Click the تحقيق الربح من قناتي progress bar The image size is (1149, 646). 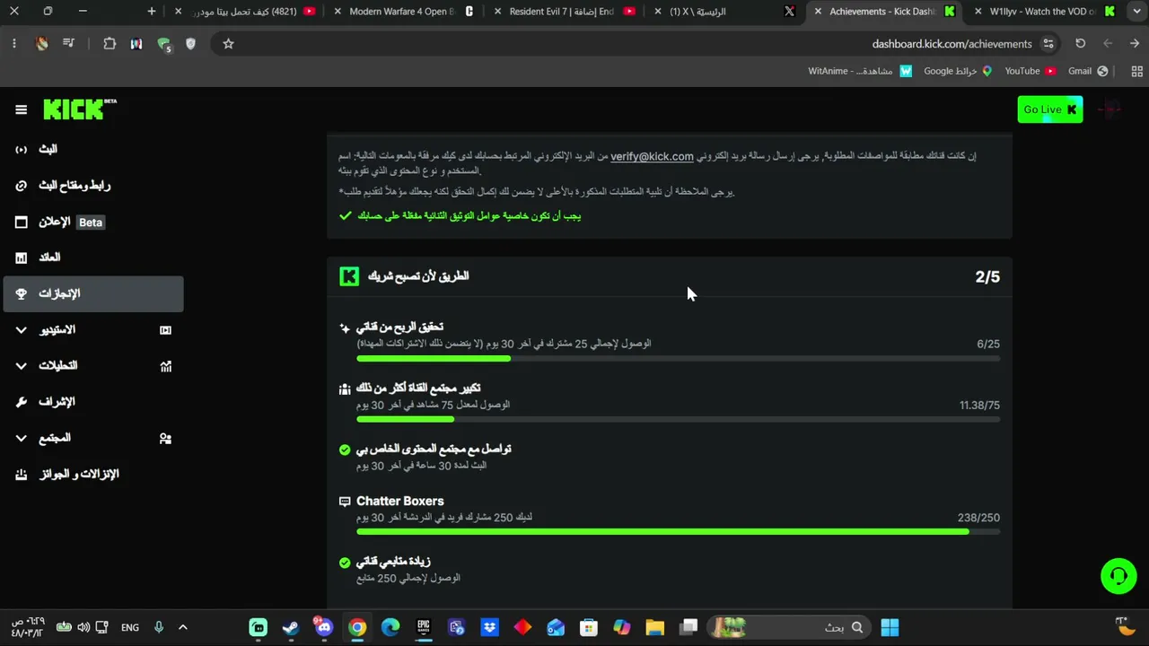click(x=678, y=359)
